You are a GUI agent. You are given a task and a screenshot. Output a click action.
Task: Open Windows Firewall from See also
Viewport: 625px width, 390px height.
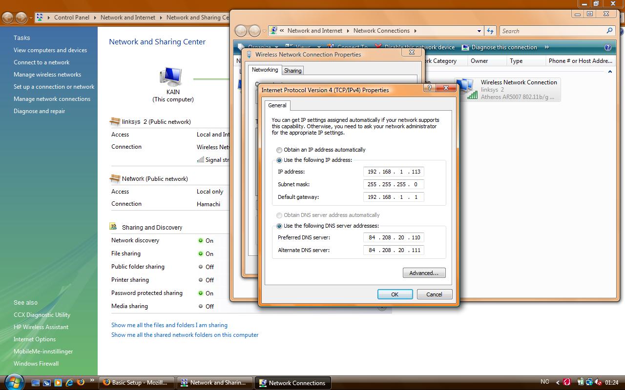coord(36,364)
